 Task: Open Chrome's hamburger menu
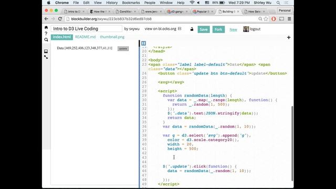[x=289, y=19]
